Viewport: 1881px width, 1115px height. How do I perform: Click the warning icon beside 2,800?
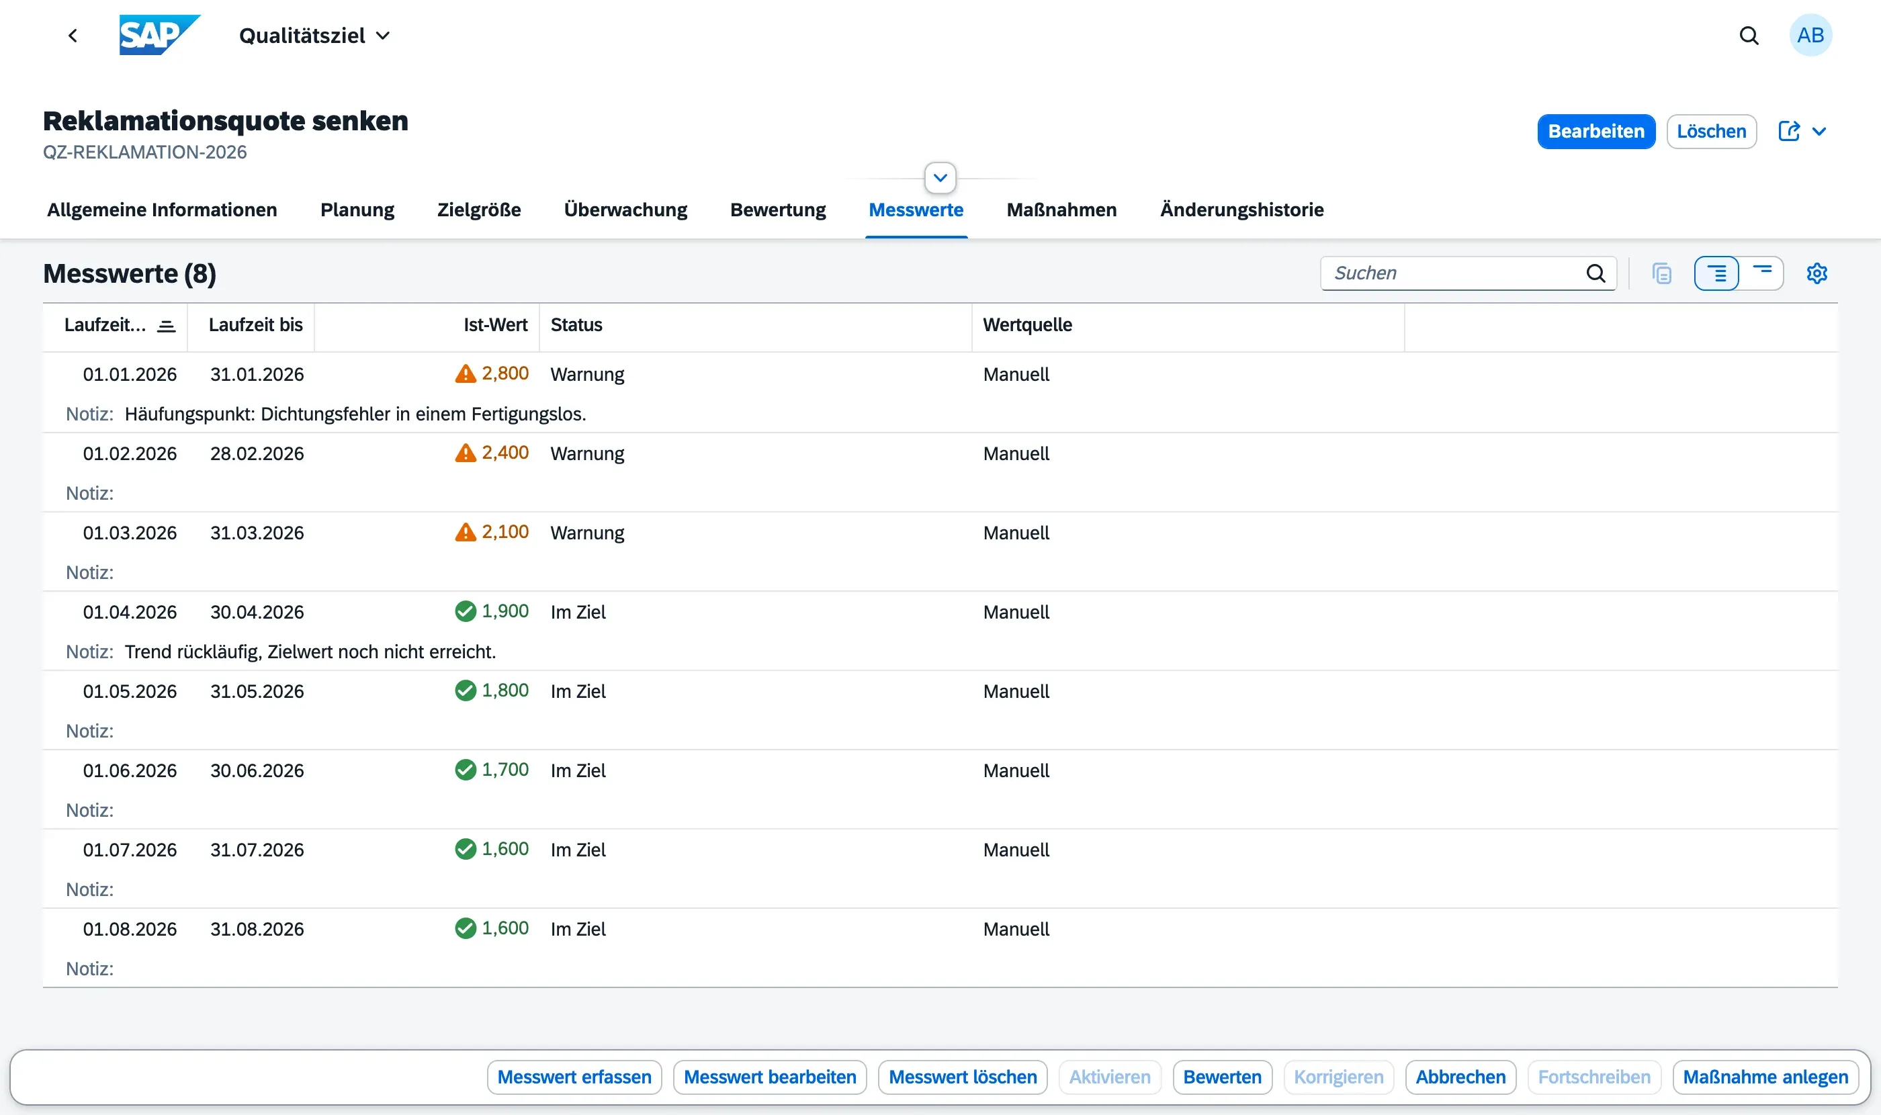click(465, 373)
